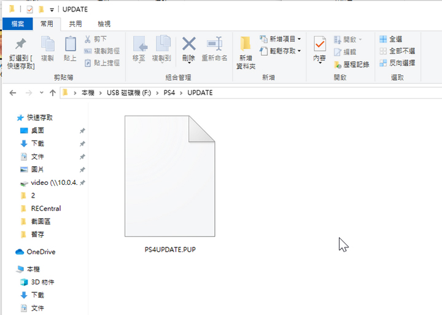
Task: Switch to the Share (共用) tab
Action: pyautogui.click(x=76, y=24)
